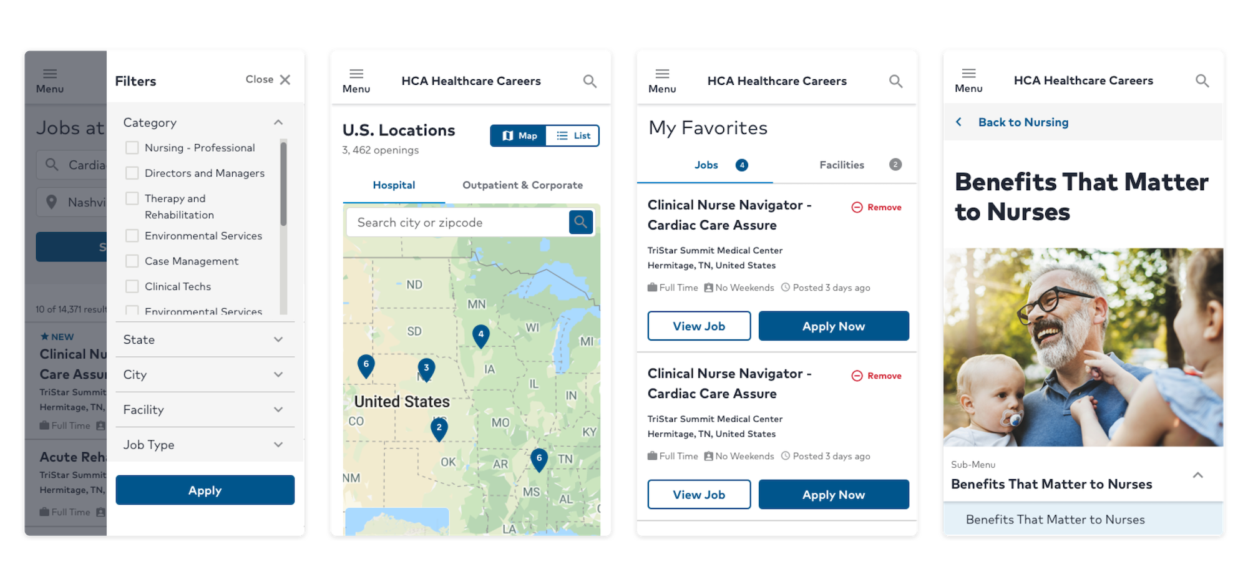Click View Job on second favorite card

click(x=699, y=495)
